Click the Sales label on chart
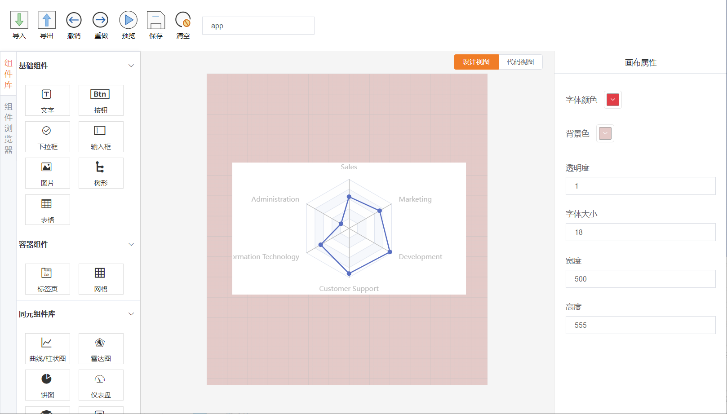This screenshot has height=414, width=727. [349, 167]
